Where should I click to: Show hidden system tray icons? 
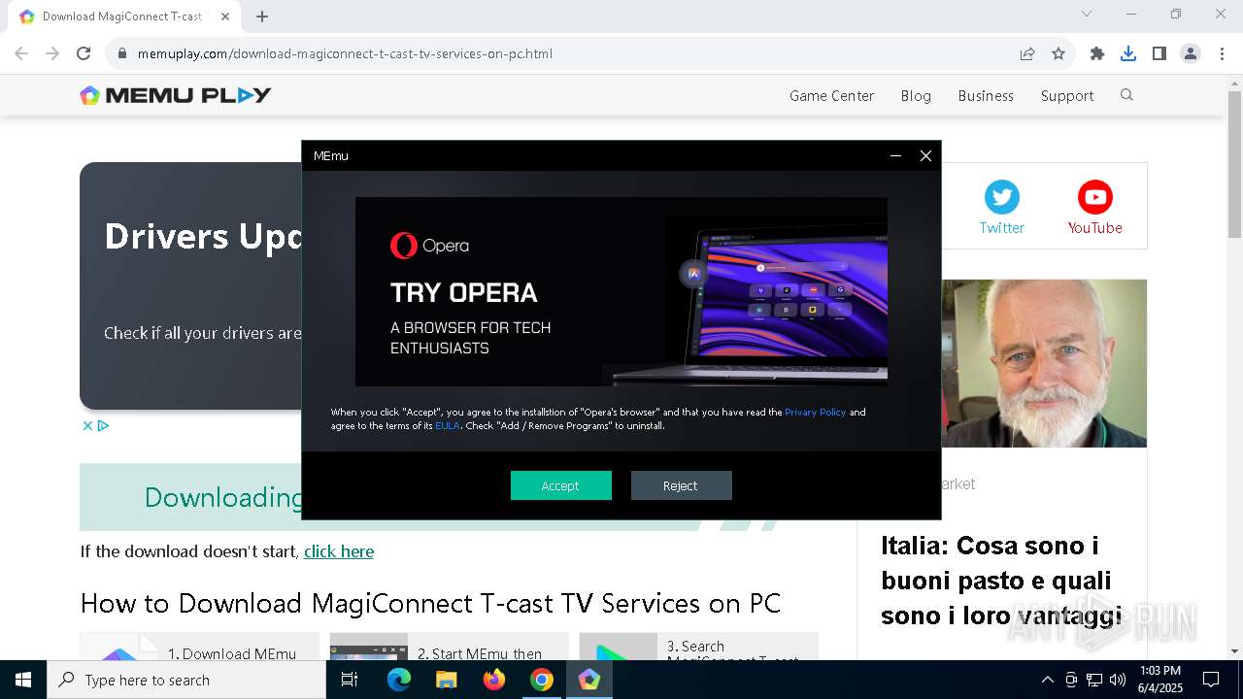(x=1047, y=680)
